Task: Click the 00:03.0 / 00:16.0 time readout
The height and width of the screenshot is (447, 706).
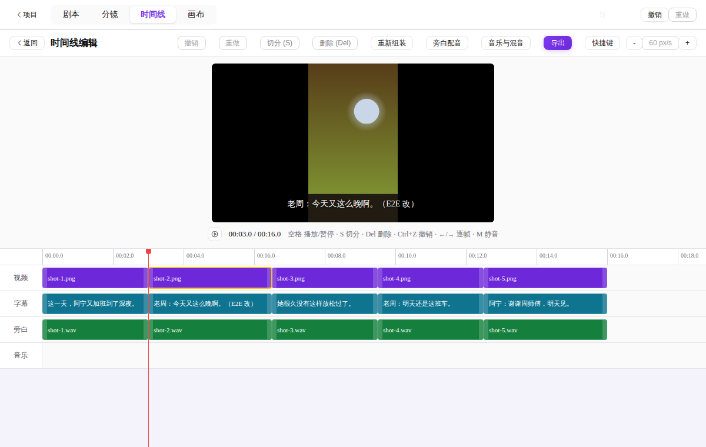Action: (255, 234)
